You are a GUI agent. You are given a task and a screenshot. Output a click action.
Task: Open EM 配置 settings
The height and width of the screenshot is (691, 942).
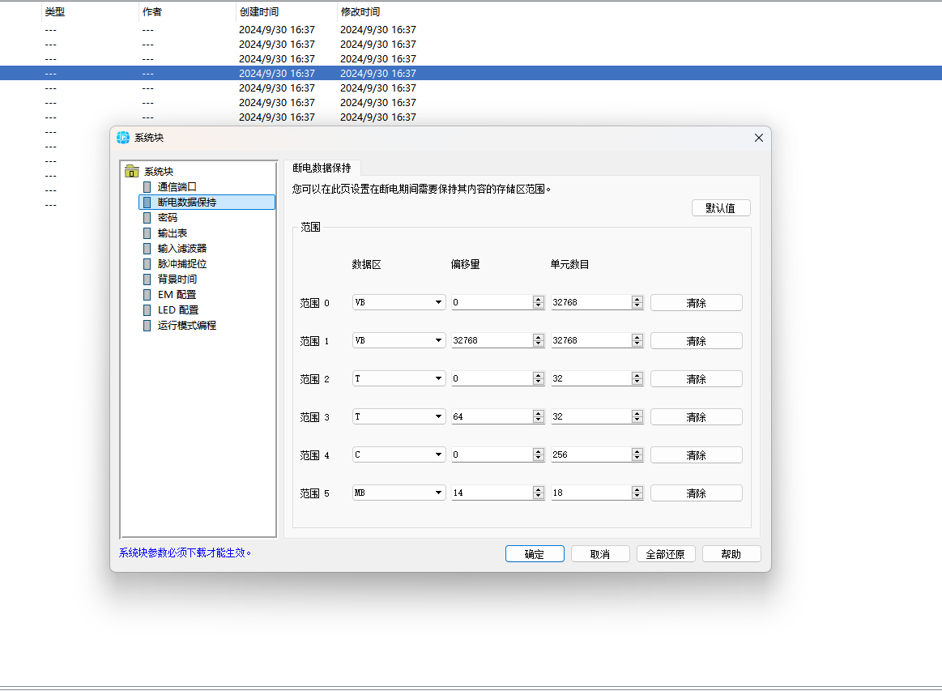point(177,294)
